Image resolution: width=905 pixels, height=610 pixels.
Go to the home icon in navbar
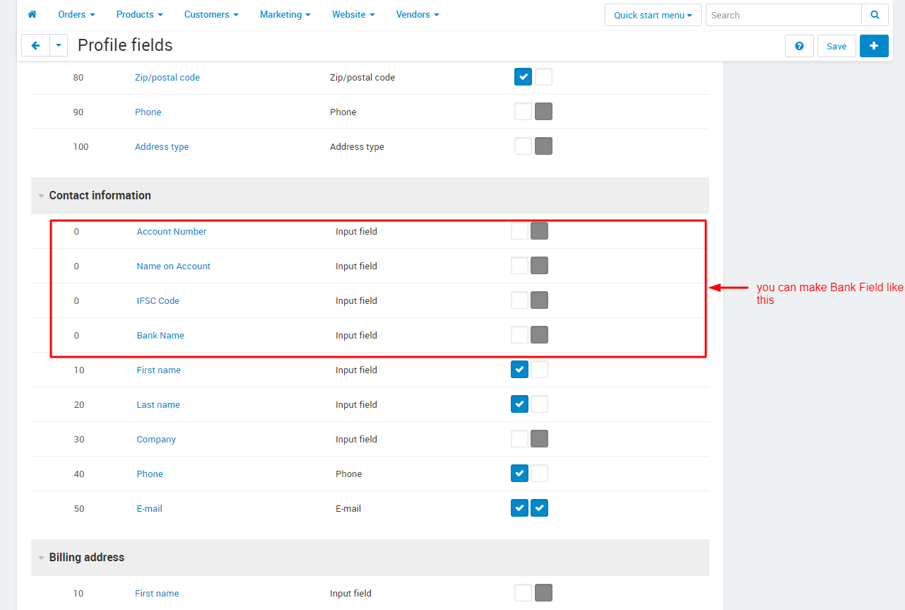pos(32,14)
